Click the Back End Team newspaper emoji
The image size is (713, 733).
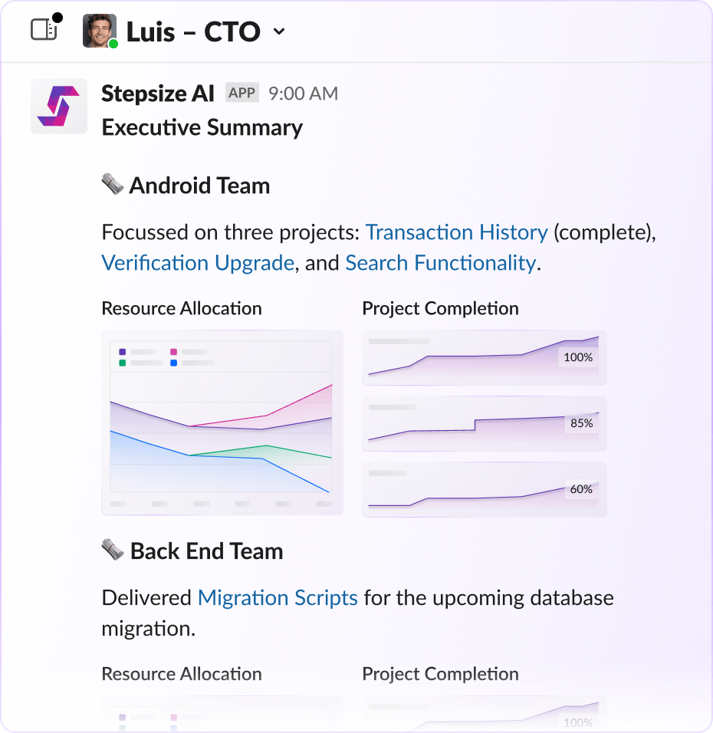(x=113, y=551)
